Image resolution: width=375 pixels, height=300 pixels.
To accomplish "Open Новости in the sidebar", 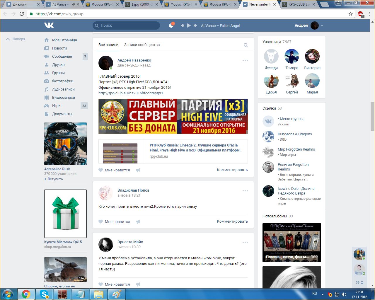I will click(x=59, y=48).
